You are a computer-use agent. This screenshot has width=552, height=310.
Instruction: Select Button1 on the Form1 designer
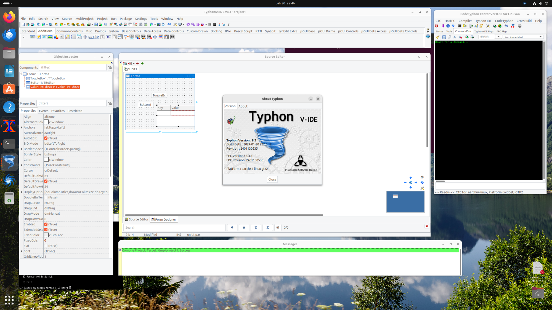[145, 105]
